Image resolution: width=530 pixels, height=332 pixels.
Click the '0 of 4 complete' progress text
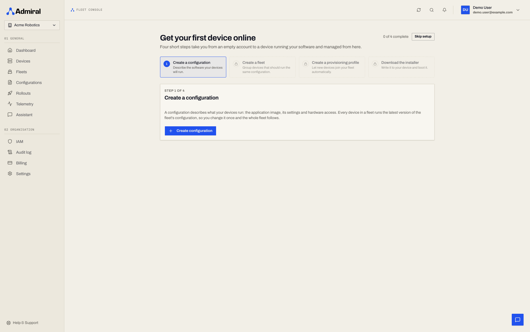tap(396, 37)
